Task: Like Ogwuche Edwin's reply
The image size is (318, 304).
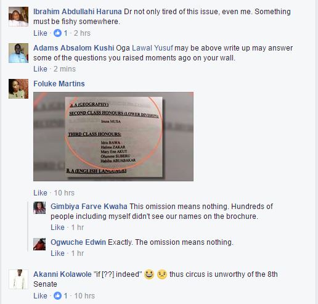Action: (57, 253)
